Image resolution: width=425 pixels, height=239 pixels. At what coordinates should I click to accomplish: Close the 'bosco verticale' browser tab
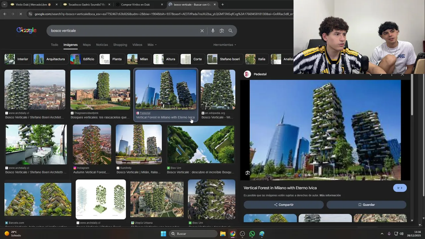(214, 5)
